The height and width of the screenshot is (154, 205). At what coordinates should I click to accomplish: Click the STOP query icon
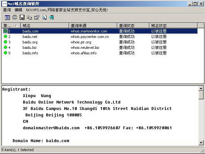15,17
